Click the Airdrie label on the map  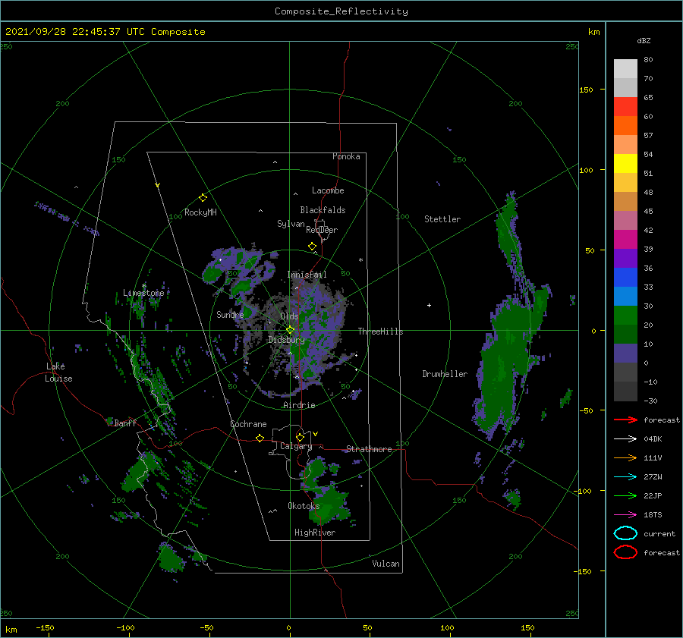(x=299, y=405)
